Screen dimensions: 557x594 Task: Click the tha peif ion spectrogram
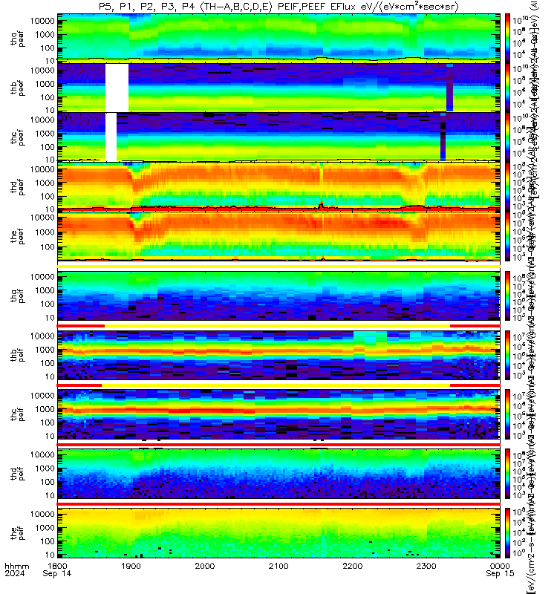278,296
